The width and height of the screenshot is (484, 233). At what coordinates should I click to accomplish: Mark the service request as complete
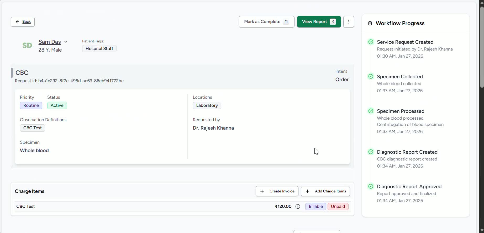click(x=266, y=22)
